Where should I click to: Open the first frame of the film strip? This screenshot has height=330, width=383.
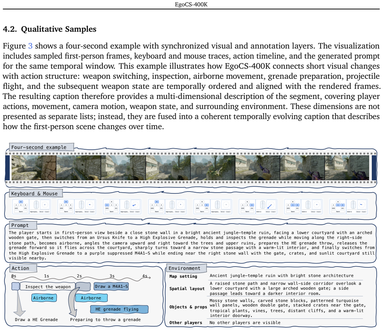tap(34, 168)
